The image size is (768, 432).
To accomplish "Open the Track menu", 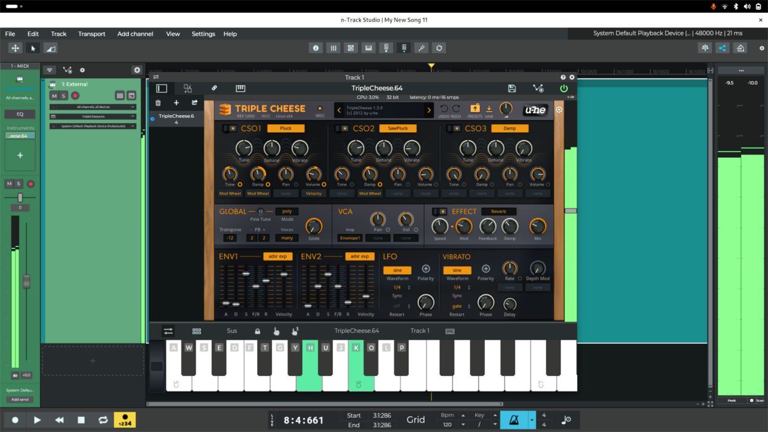I will pyautogui.click(x=58, y=34).
